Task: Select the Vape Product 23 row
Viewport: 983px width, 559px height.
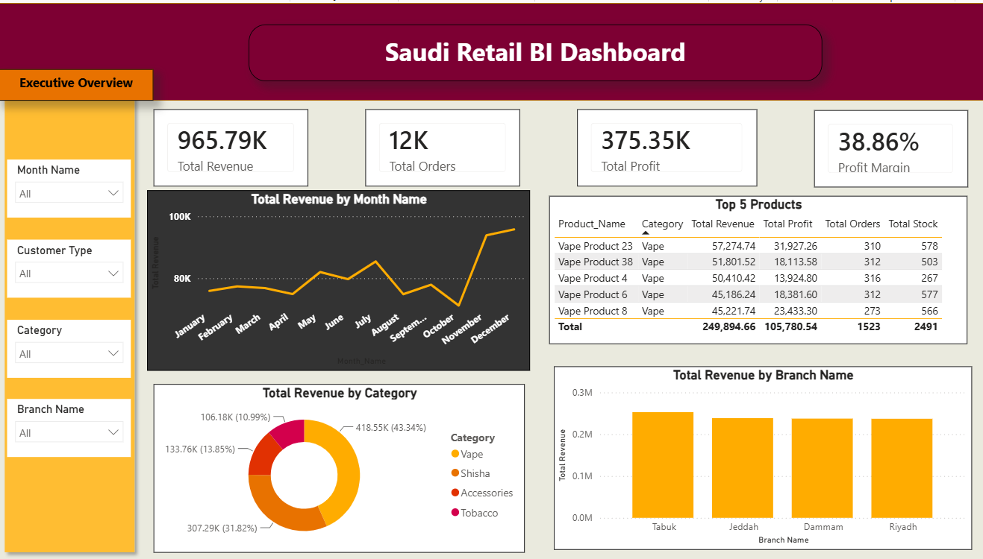Action: 749,246
